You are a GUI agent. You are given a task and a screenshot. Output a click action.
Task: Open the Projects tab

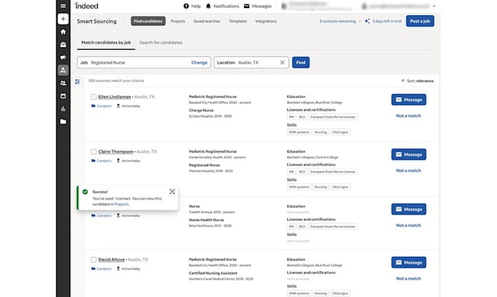click(x=178, y=21)
